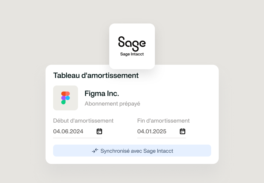Click the 04.01.2025 date field

pos(152,131)
